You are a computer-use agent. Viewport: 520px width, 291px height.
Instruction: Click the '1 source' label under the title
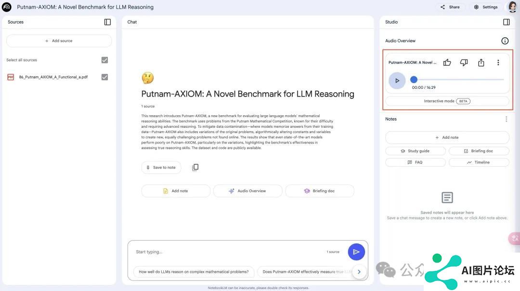click(148, 107)
